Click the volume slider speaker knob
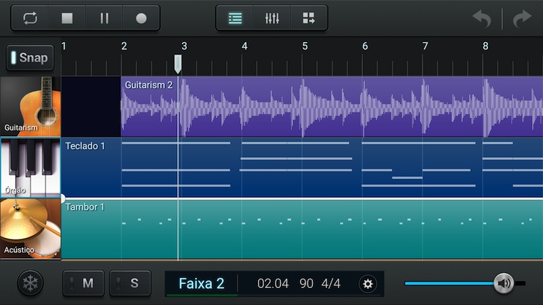 click(x=504, y=283)
